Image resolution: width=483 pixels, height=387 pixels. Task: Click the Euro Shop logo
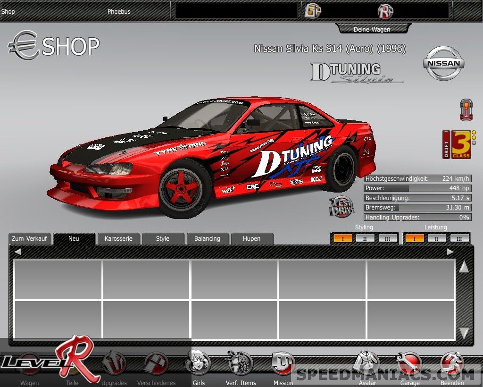(x=54, y=45)
